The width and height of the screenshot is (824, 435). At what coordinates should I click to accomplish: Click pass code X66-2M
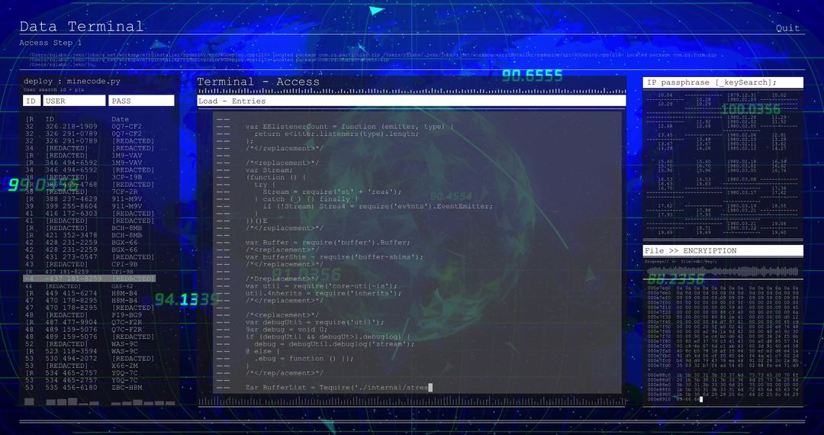click(124, 366)
